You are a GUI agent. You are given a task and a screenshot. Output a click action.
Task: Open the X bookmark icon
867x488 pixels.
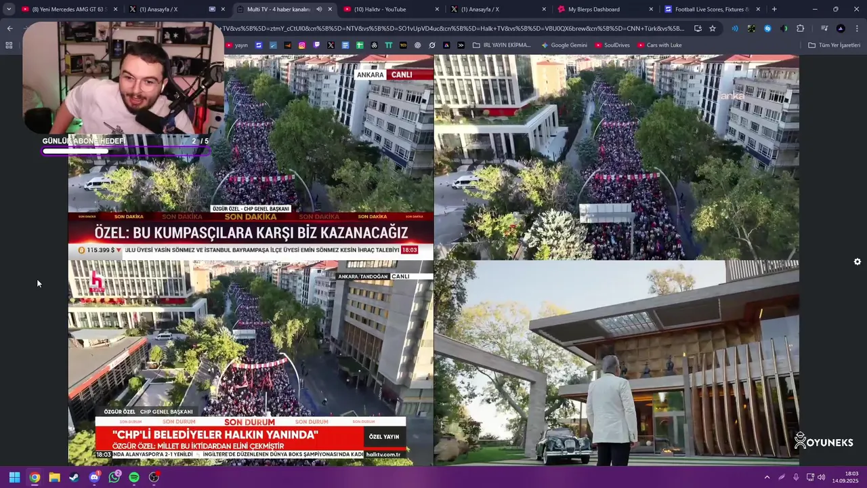pos(331,45)
